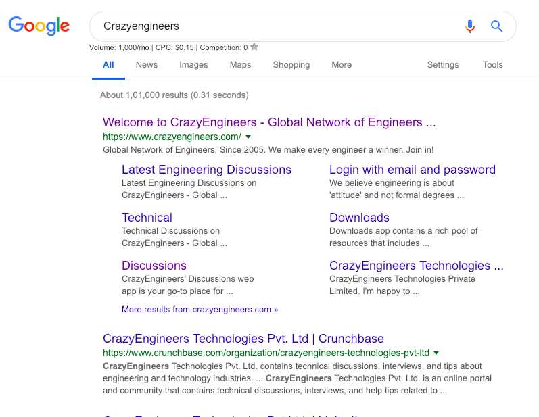Start voice search with microphone icon
This screenshot has width=539, height=417.
pos(470,26)
